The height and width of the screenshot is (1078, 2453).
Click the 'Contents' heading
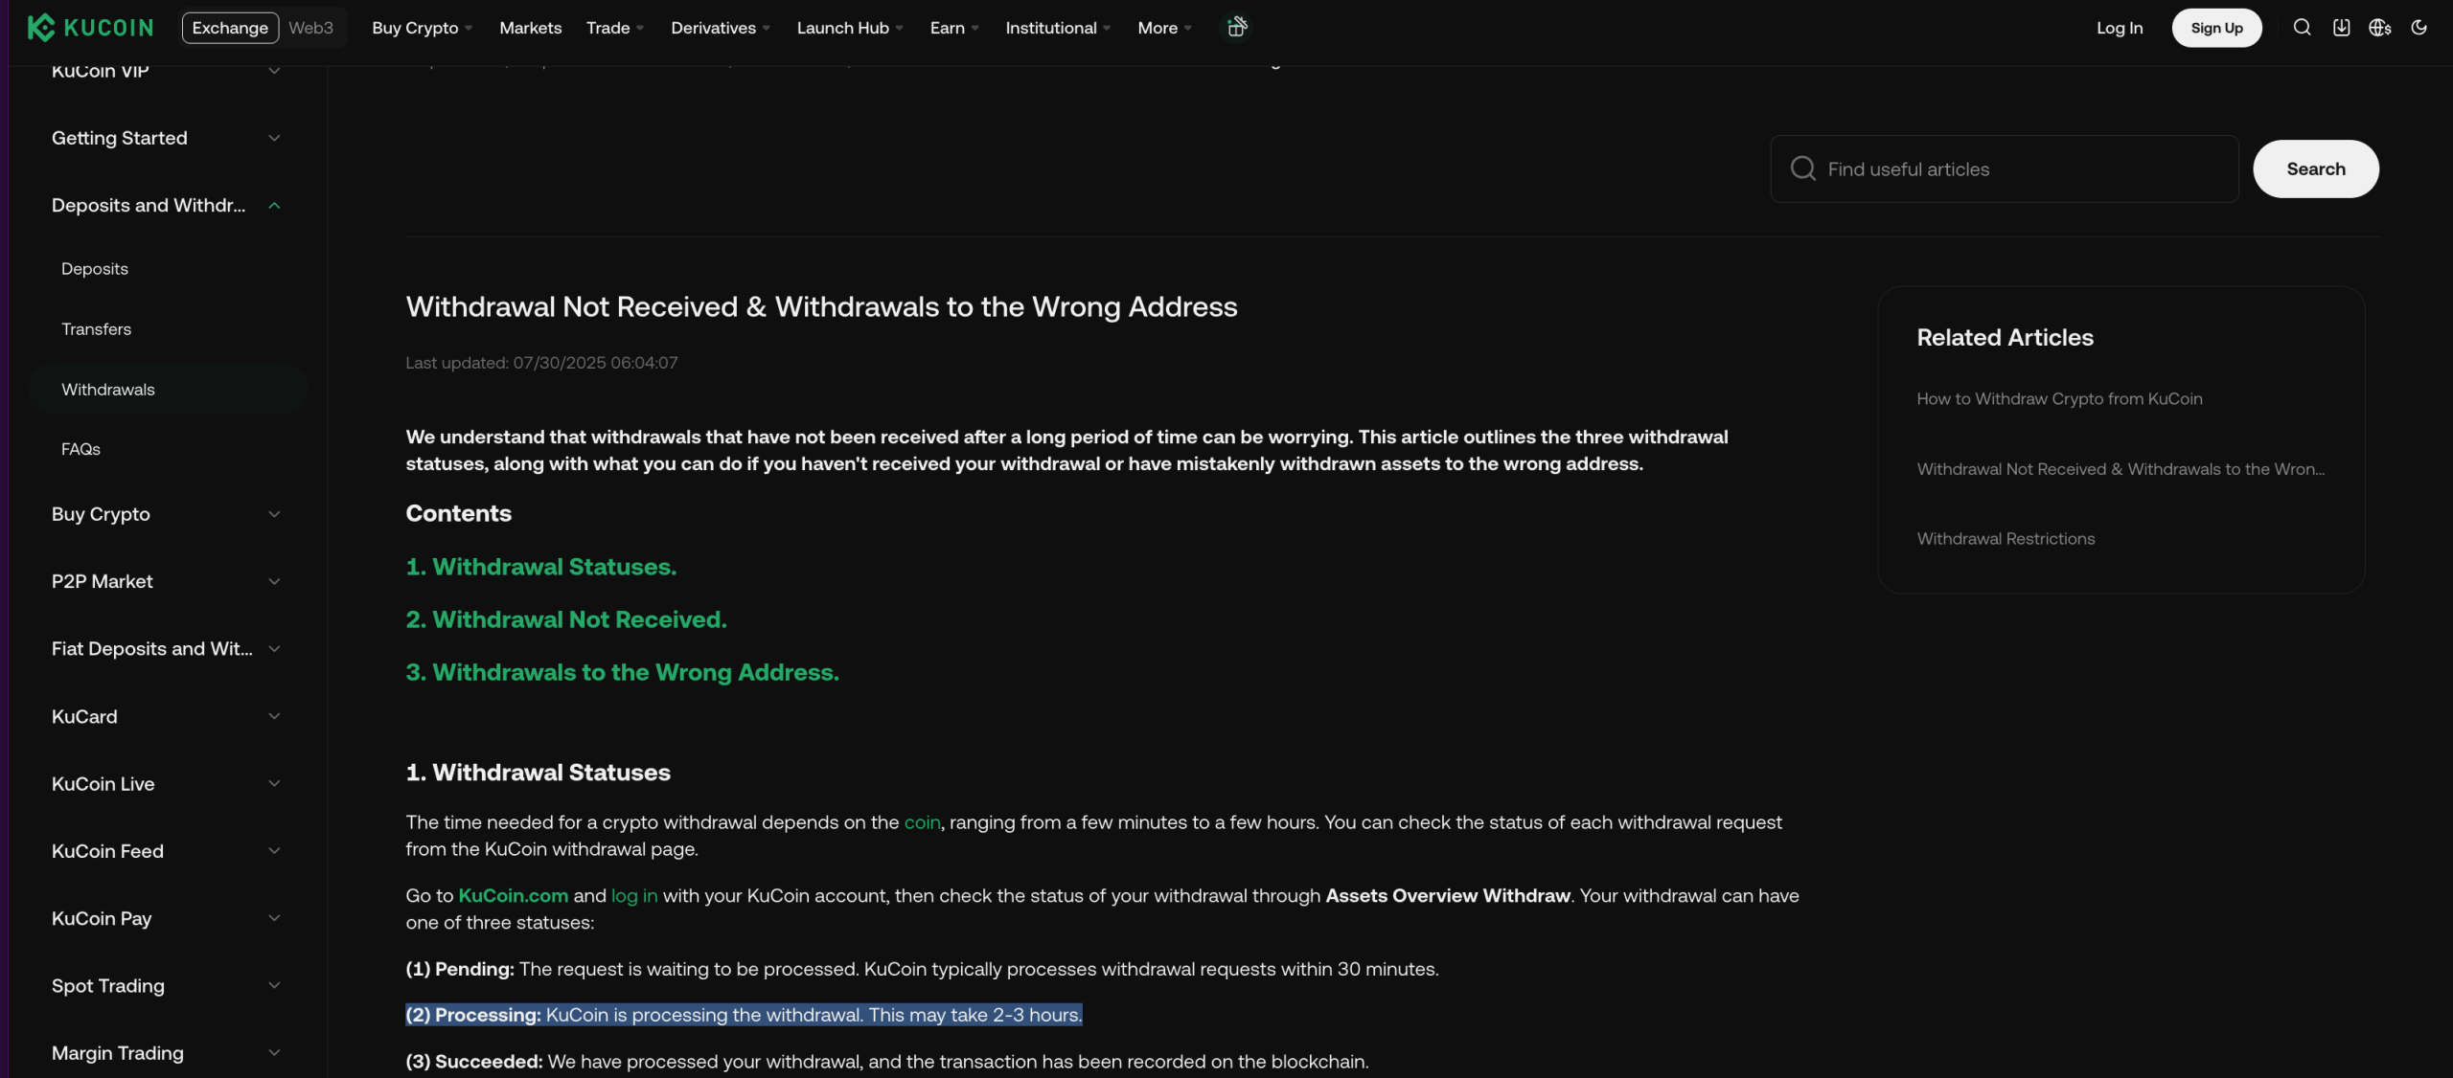tap(459, 513)
